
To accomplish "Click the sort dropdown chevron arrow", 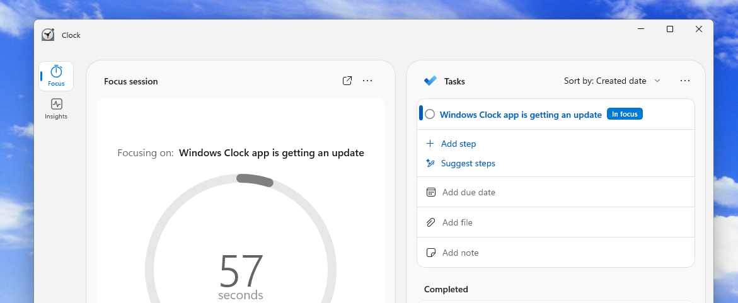I will [657, 81].
